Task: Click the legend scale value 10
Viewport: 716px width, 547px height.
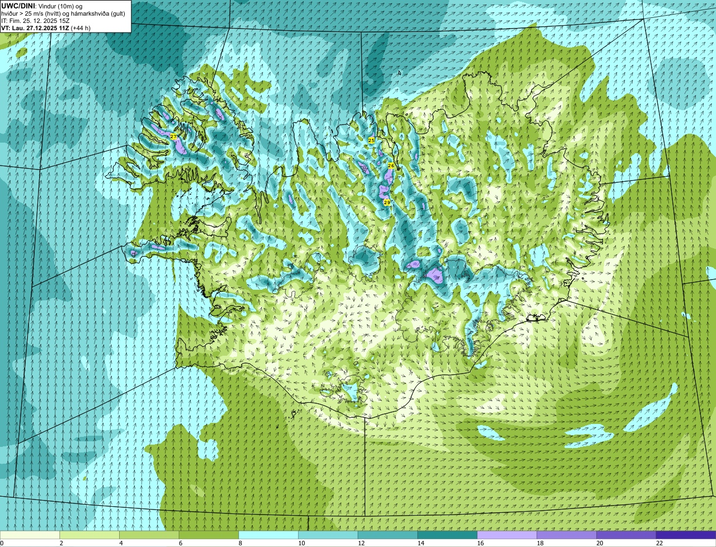Action: [x=302, y=543]
